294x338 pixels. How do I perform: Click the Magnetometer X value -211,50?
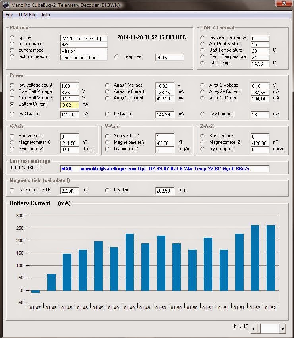[x=70, y=143]
